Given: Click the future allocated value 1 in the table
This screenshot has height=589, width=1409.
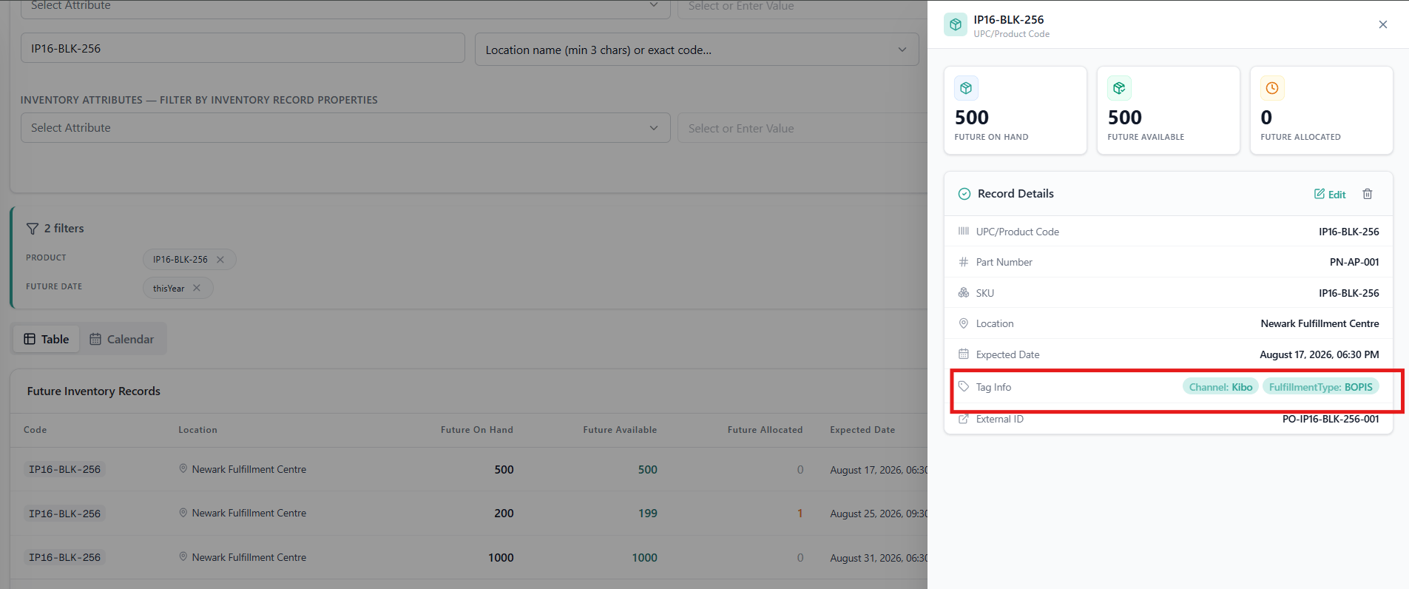Looking at the screenshot, I should click(x=800, y=514).
